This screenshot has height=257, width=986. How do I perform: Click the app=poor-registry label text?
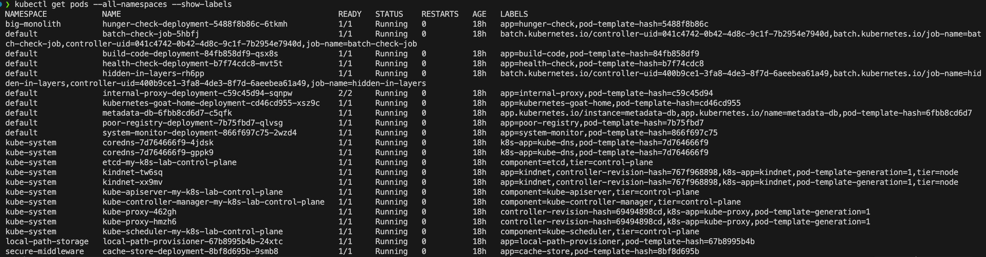tap(539, 123)
